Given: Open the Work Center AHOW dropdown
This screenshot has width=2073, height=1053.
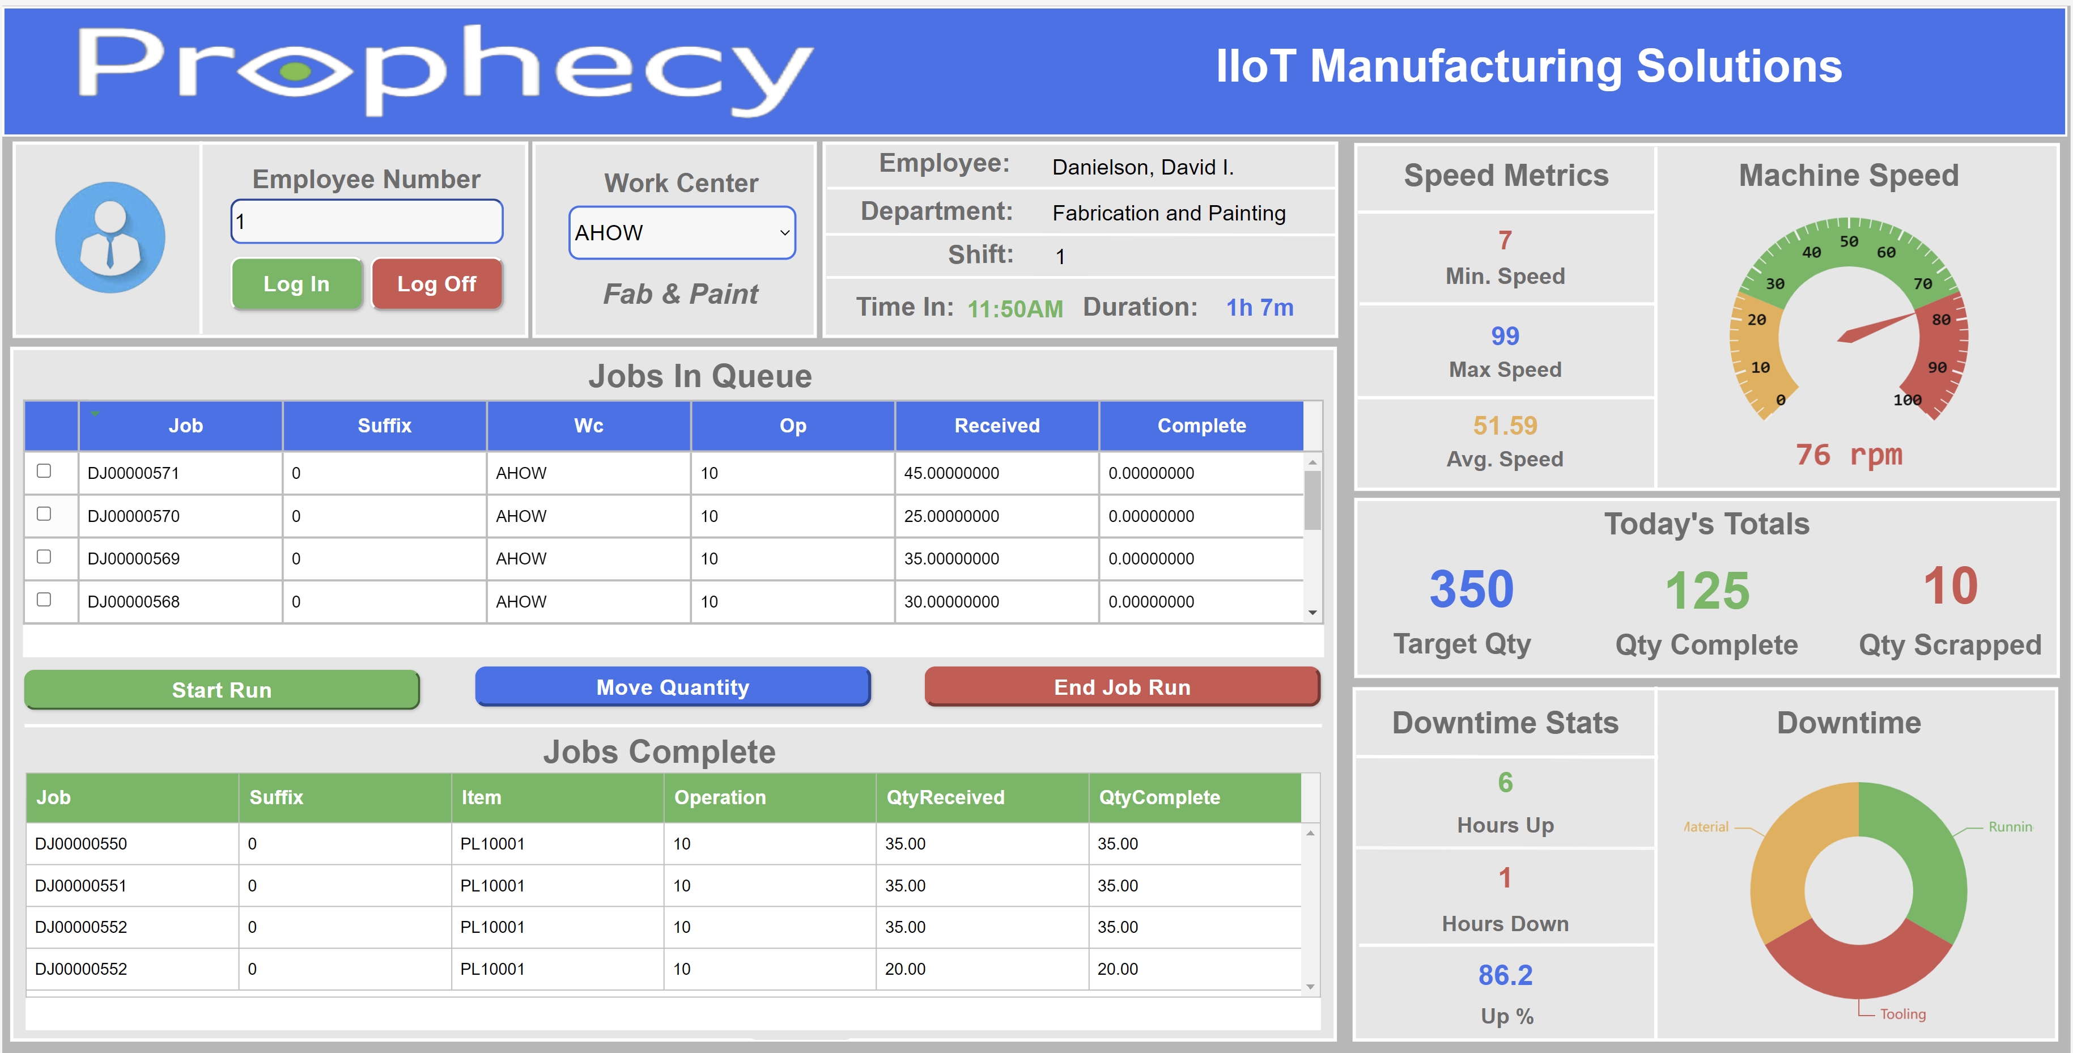Looking at the screenshot, I should click(682, 233).
